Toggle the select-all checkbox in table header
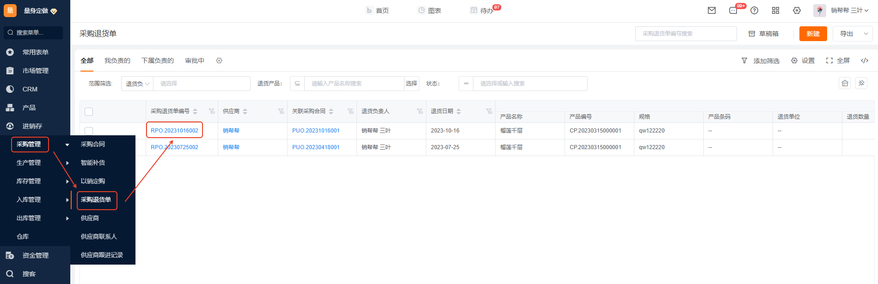 coord(89,112)
